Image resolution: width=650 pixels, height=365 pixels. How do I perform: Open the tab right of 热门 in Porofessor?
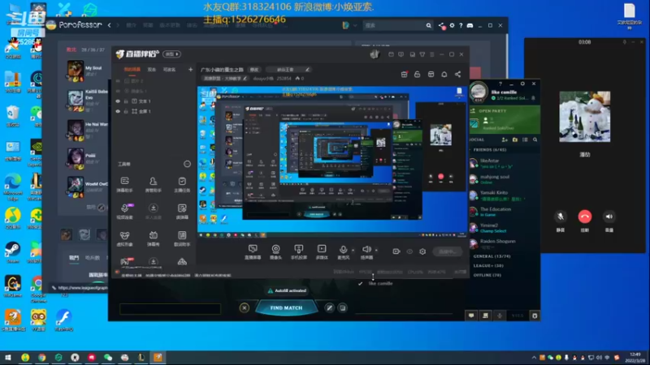92,258
